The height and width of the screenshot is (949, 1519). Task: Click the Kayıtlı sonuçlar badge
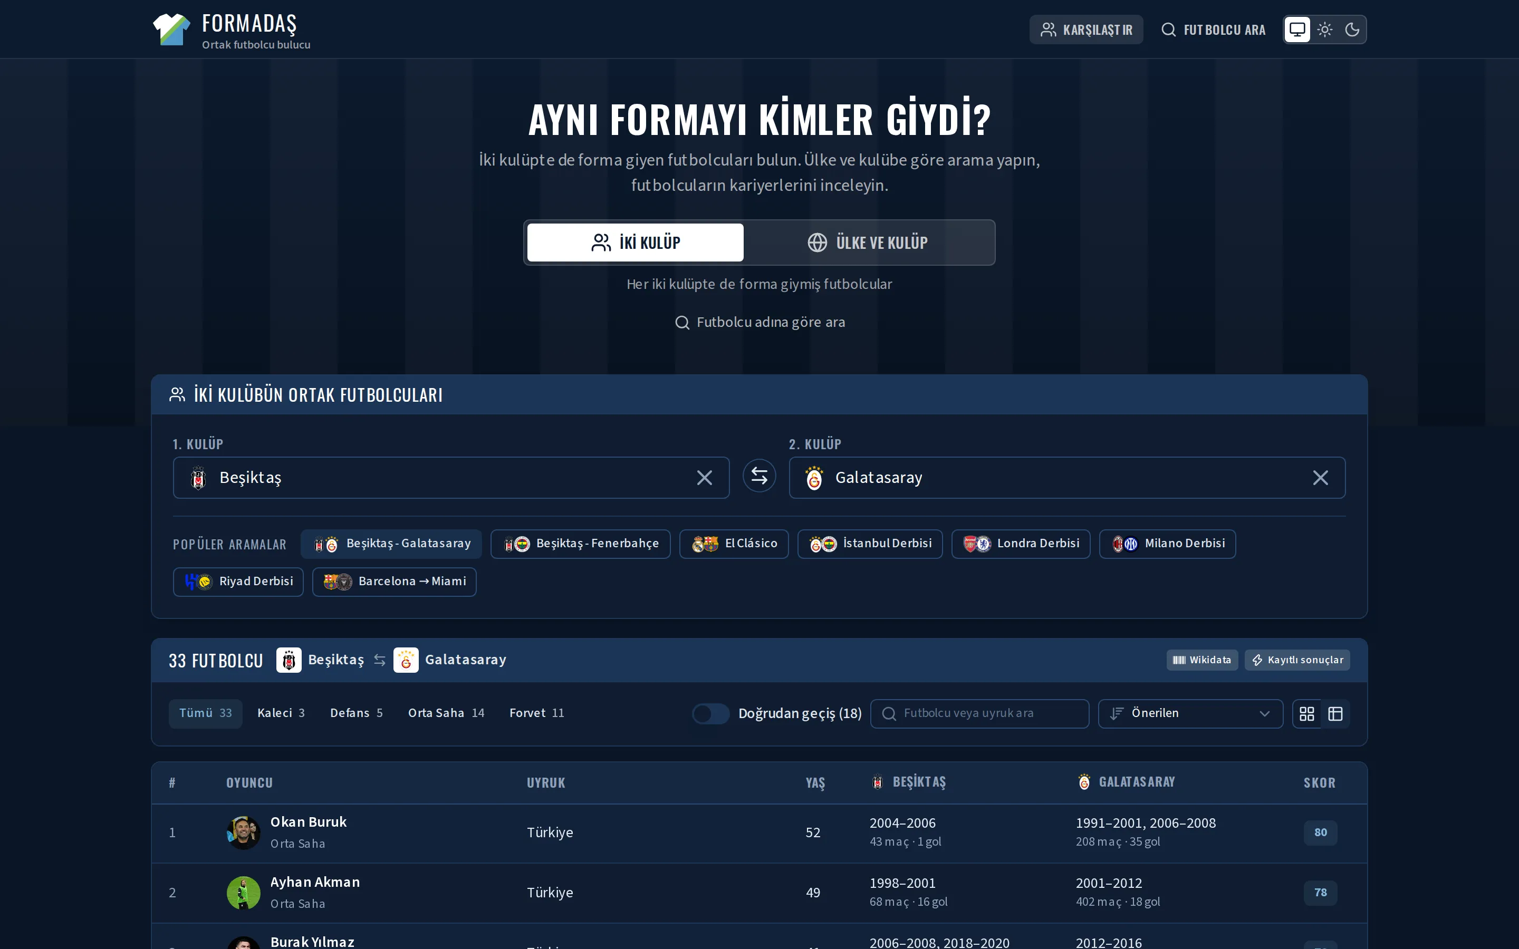click(1297, 660)
